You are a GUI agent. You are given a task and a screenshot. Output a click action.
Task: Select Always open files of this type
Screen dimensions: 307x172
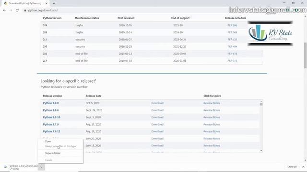click(x=60, y=146)
